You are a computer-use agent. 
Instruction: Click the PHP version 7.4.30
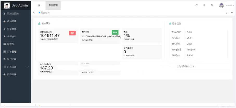coord(190,55)
